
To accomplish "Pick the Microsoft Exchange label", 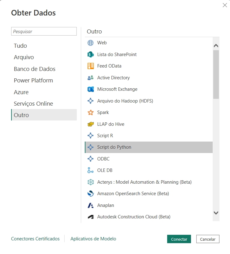I will (117, 89).
